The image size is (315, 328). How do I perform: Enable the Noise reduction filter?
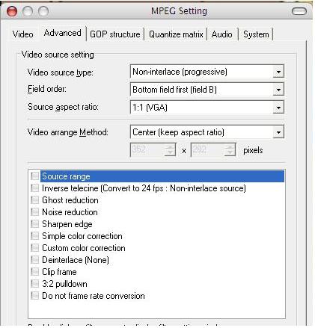coord(34,212)
